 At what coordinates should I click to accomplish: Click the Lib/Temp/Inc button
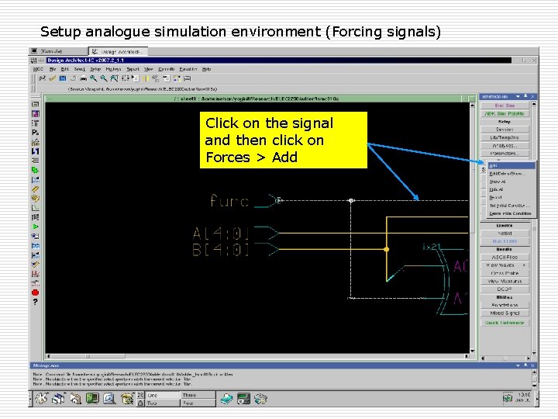click(505, 137)
